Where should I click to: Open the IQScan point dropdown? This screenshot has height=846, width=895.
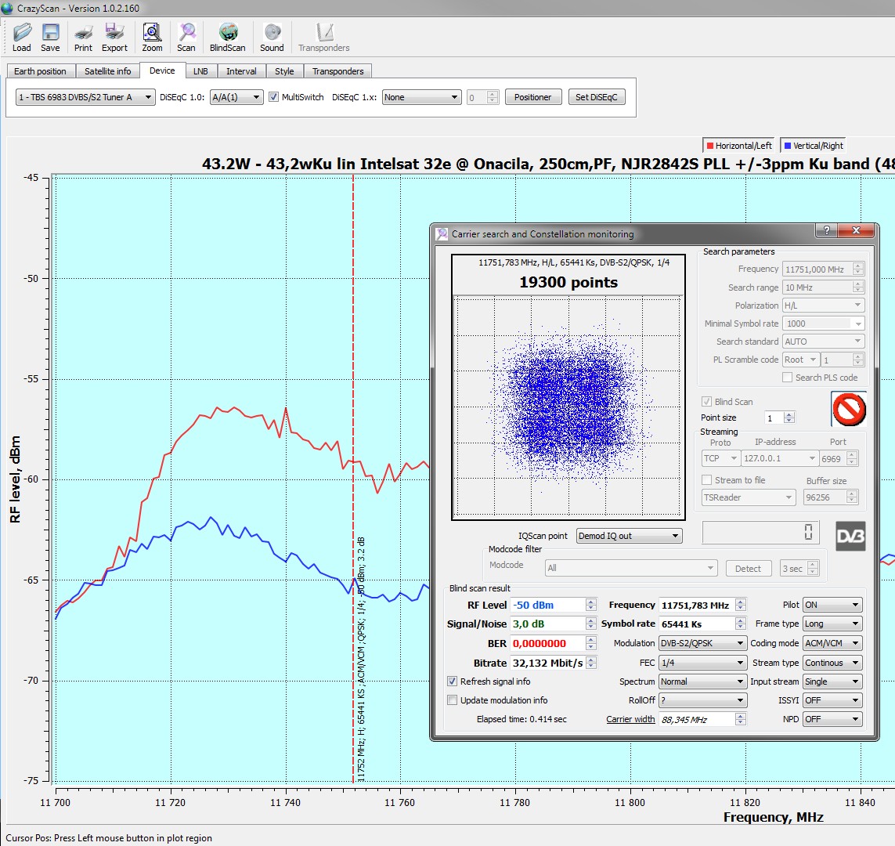(629, 536)
